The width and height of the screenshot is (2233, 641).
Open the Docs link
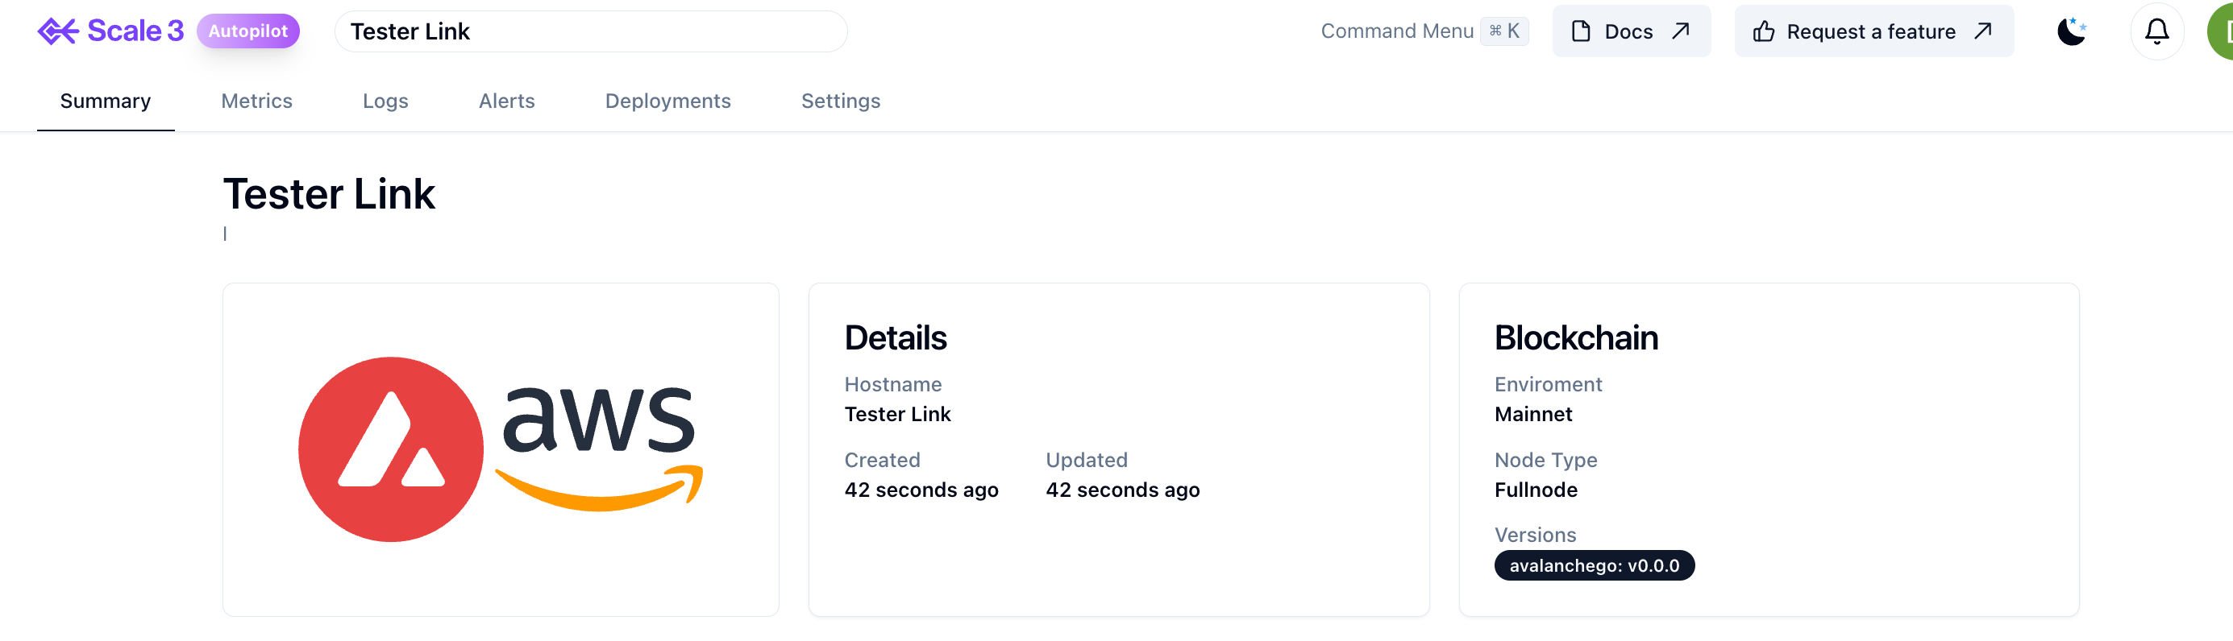pyautogui.click(x=1631, y=31)
